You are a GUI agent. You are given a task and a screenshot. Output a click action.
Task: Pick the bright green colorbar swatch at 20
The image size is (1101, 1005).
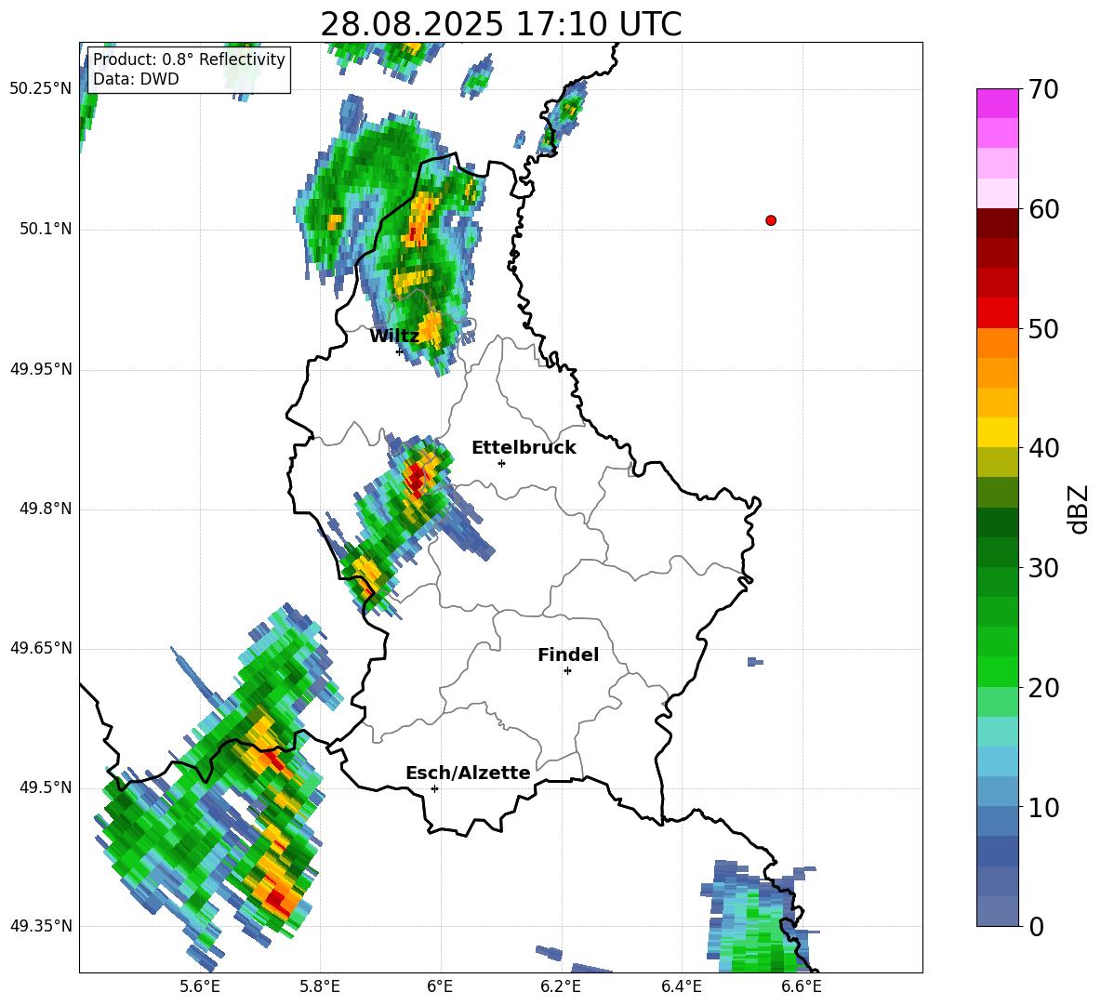(997, 671)
